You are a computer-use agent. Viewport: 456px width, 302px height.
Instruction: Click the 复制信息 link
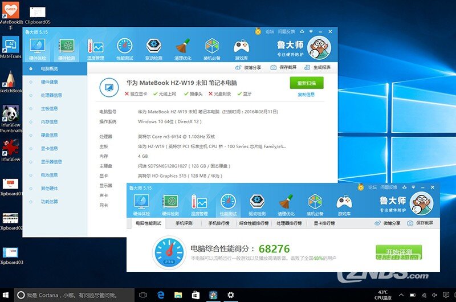pyautogui.click(x=306, y=95)
